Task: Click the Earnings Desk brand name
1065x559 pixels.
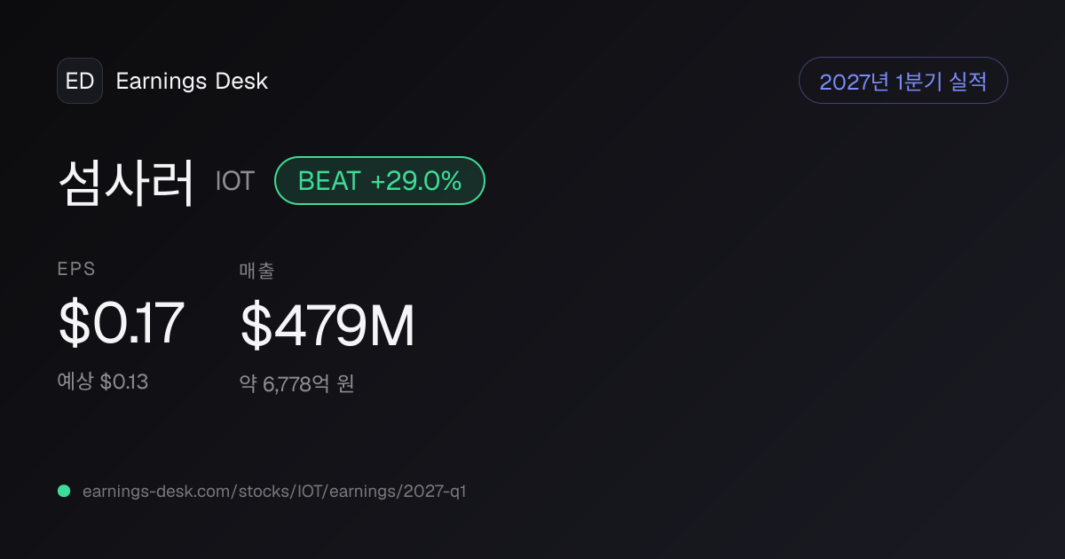Action: [x=192, y=82]
